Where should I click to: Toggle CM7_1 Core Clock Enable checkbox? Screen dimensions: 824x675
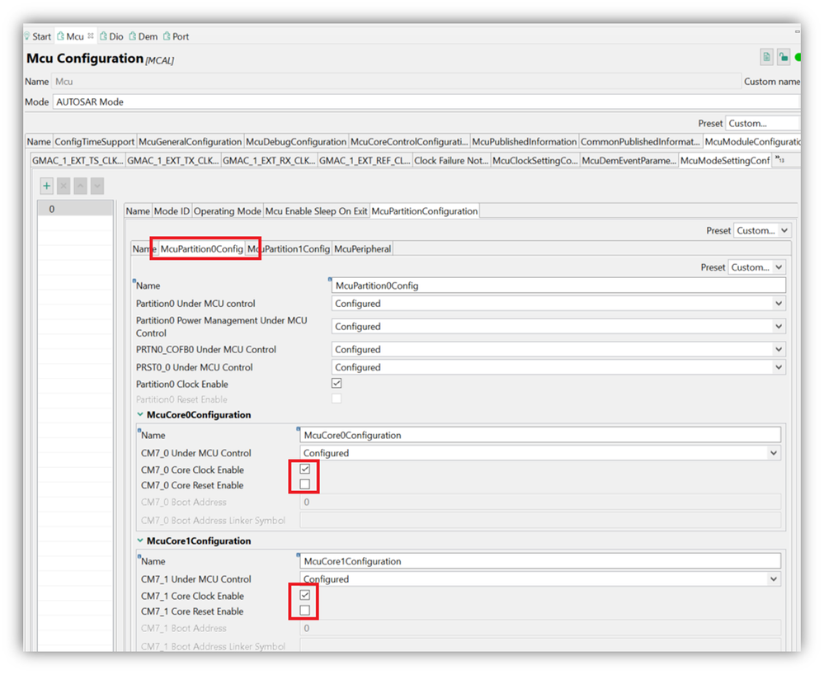pos(305,595)
